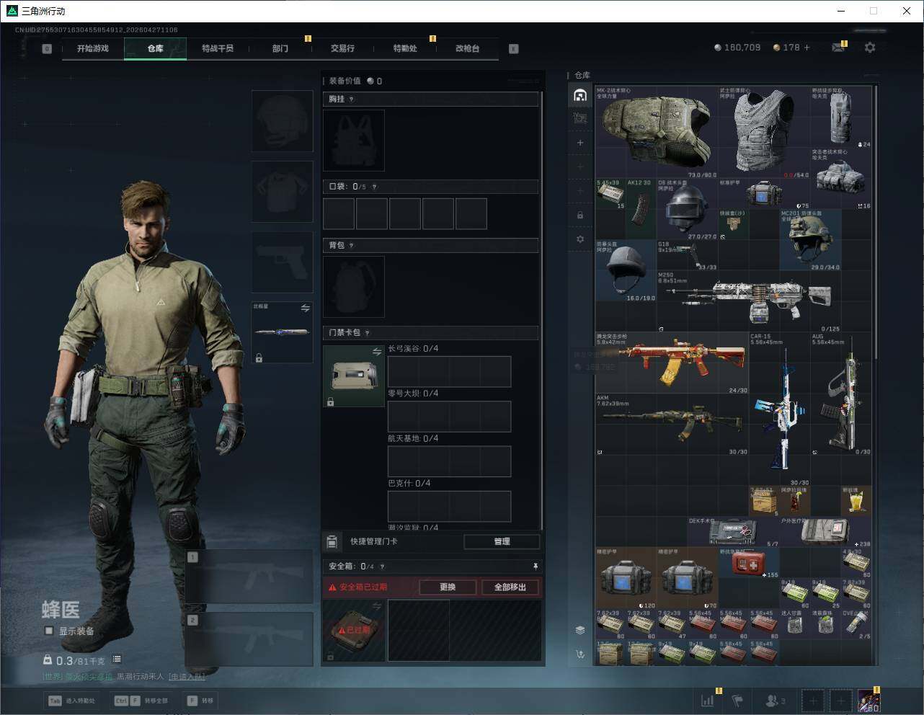The width and height of the screenshot is (924, 715).
Task: Select the armor repair kit with 120
Action: pyautogui.click(x=626, y=578)
